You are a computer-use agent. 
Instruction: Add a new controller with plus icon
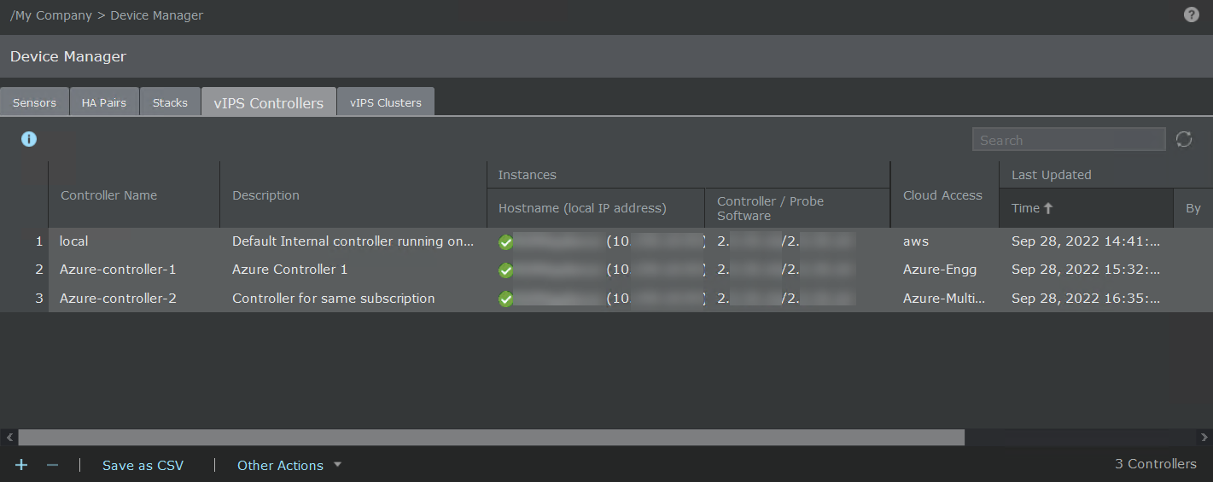(21, 465)
